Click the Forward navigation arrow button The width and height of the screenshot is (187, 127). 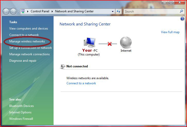(13, 11)
